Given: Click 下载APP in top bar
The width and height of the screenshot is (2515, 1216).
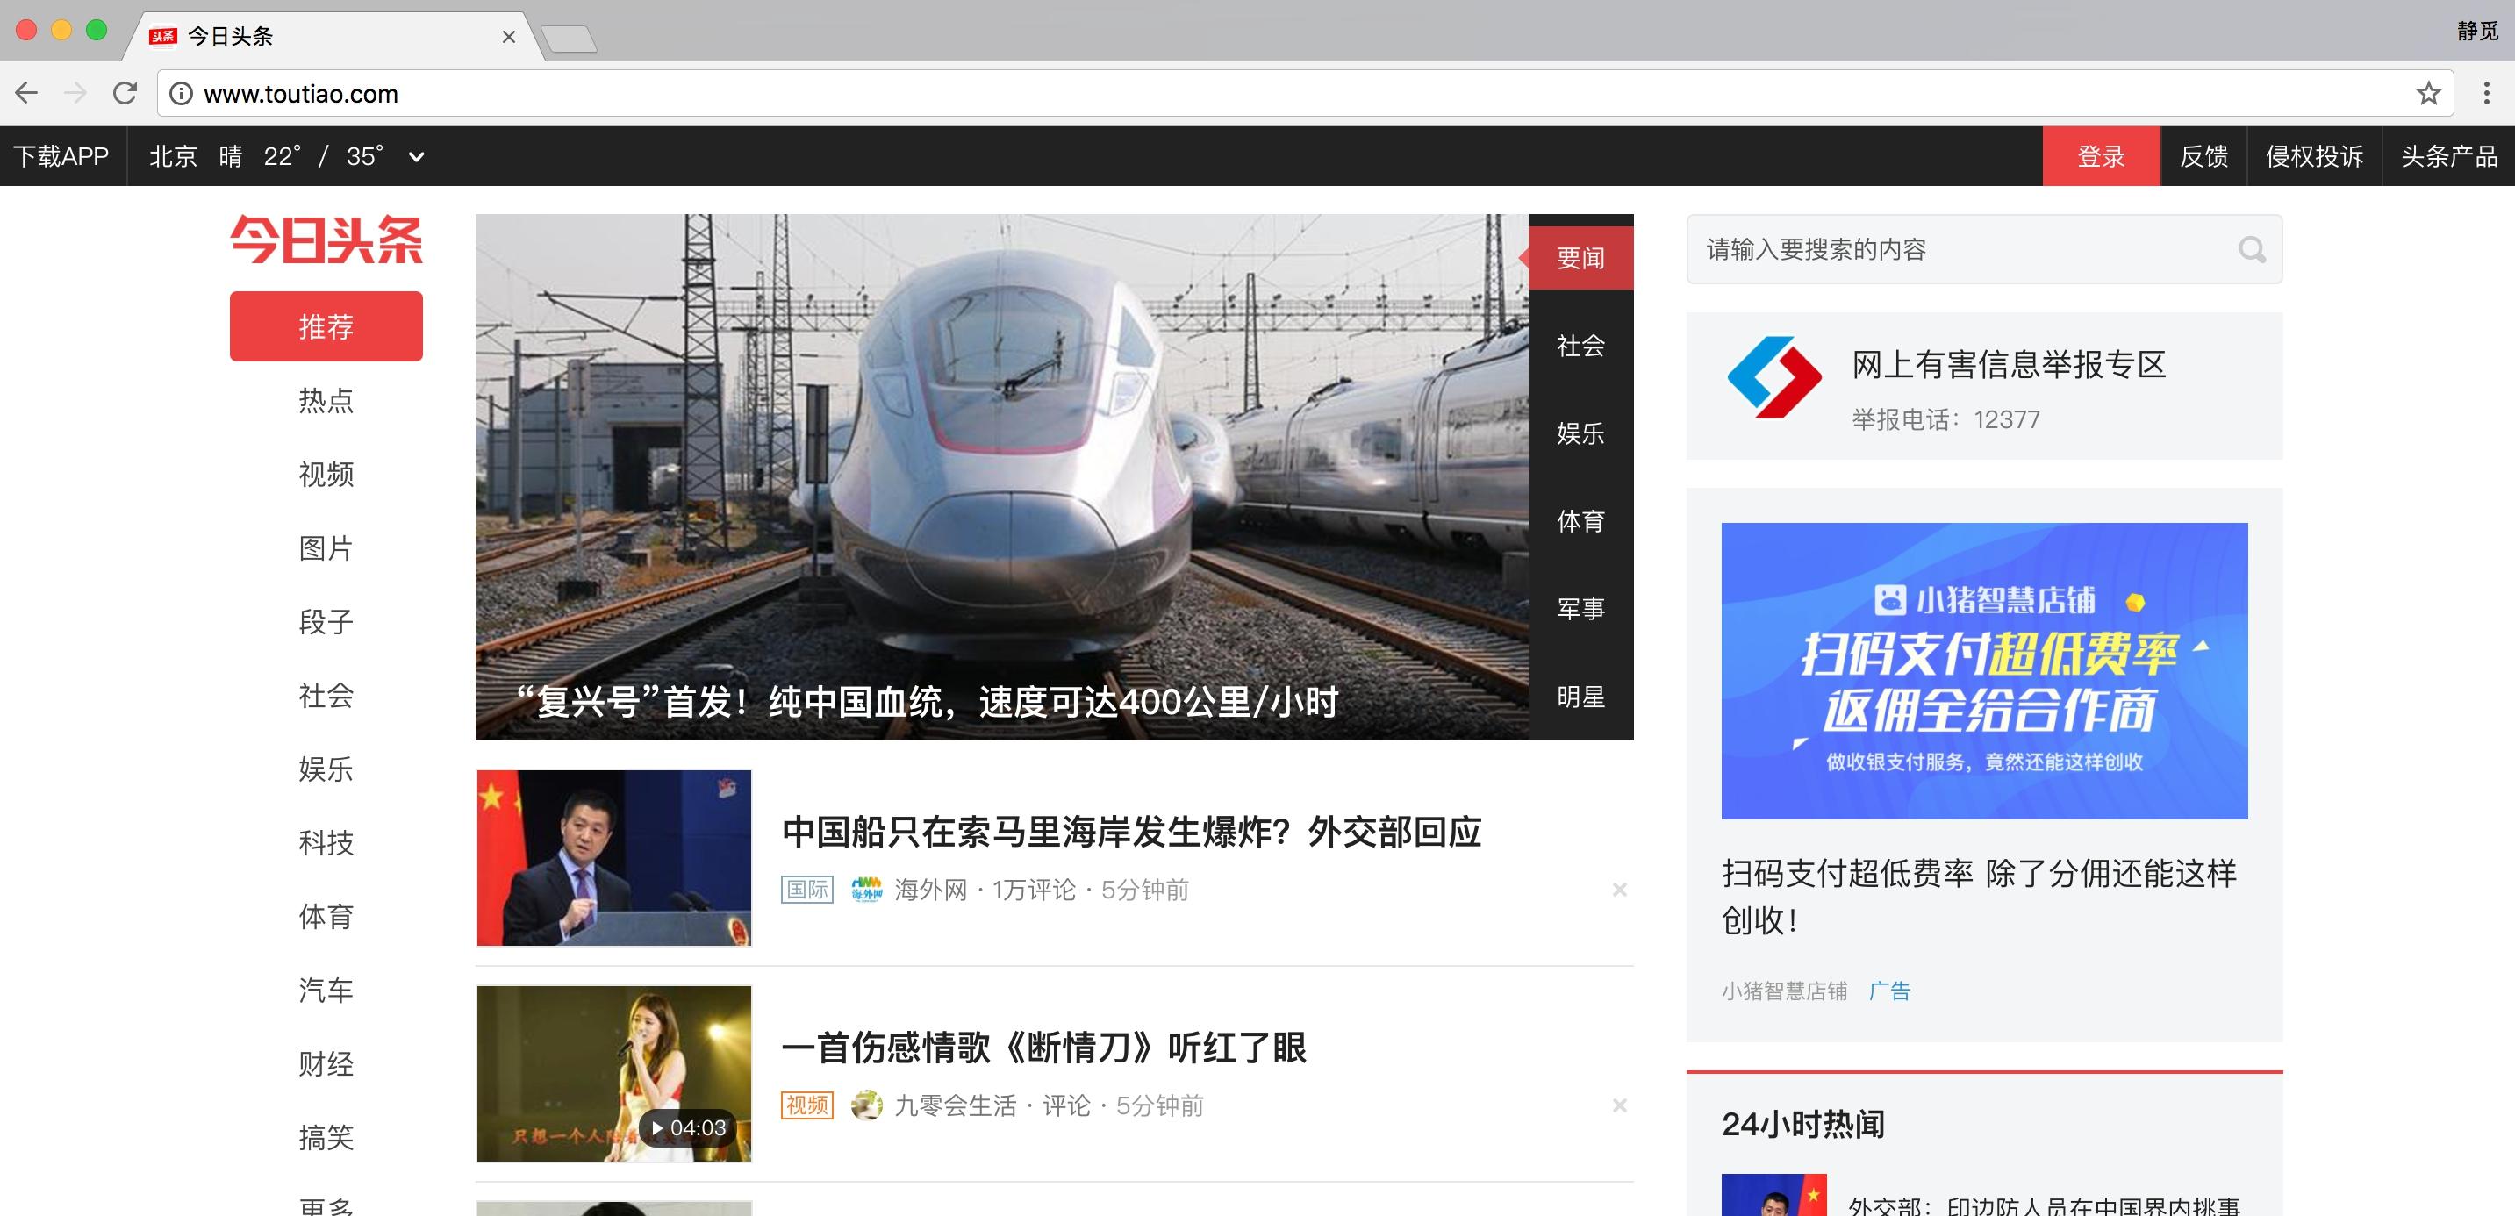Looking at the screenshot, I should [x=61, y=156].
